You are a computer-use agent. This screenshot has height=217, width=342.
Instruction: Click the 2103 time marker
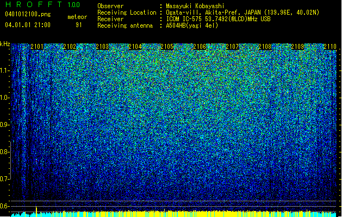point(102,47)
